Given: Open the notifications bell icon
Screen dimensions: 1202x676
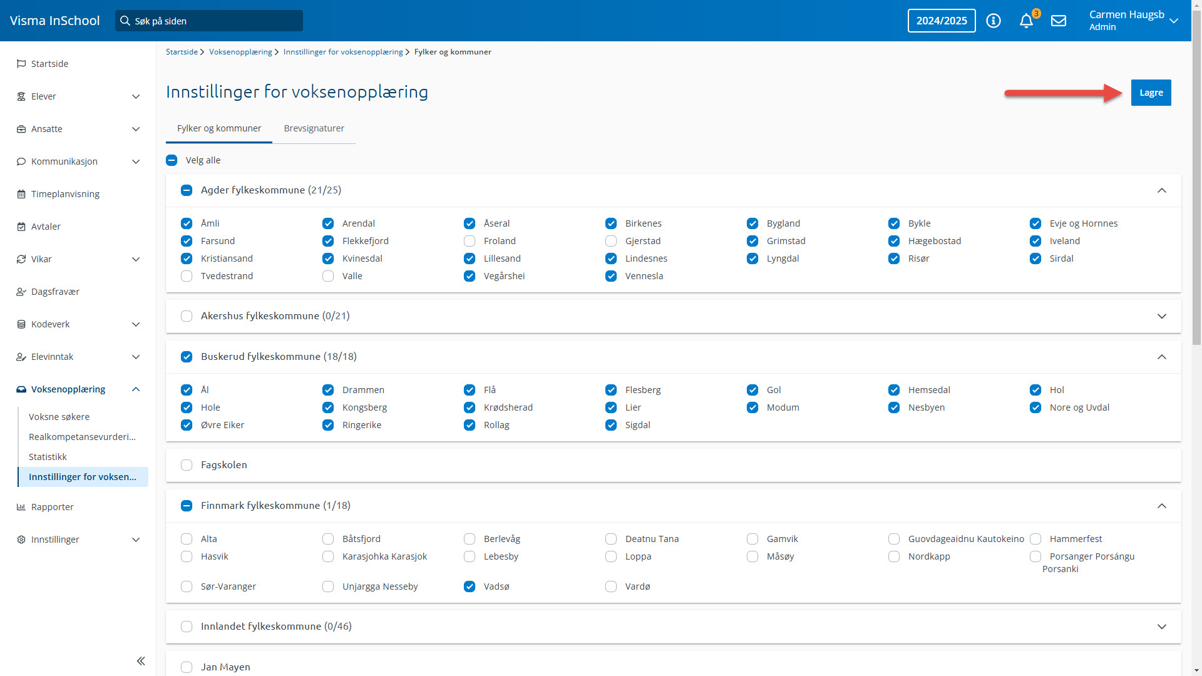Looking at the screenshot, I should click(x=1025, y=21).
